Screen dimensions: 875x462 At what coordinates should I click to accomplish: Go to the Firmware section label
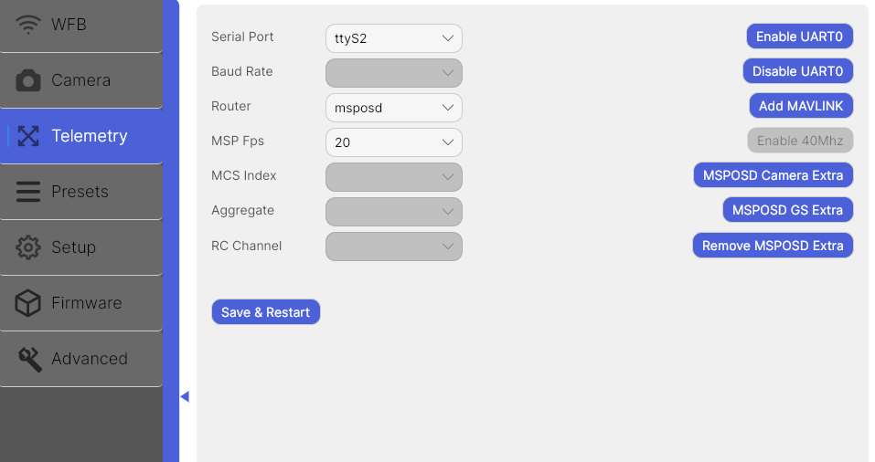(x=87, y=303)
